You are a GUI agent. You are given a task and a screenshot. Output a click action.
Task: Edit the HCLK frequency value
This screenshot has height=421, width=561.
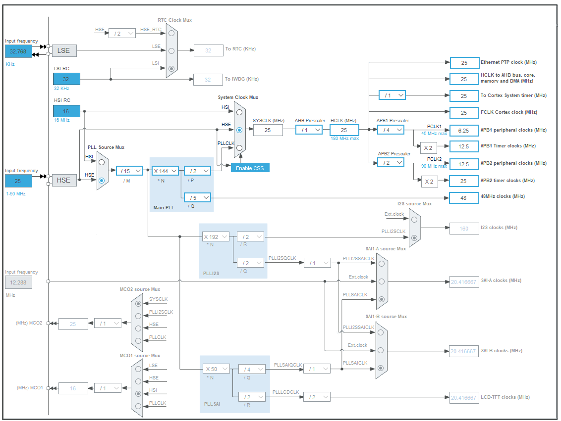tap(344, 130)
